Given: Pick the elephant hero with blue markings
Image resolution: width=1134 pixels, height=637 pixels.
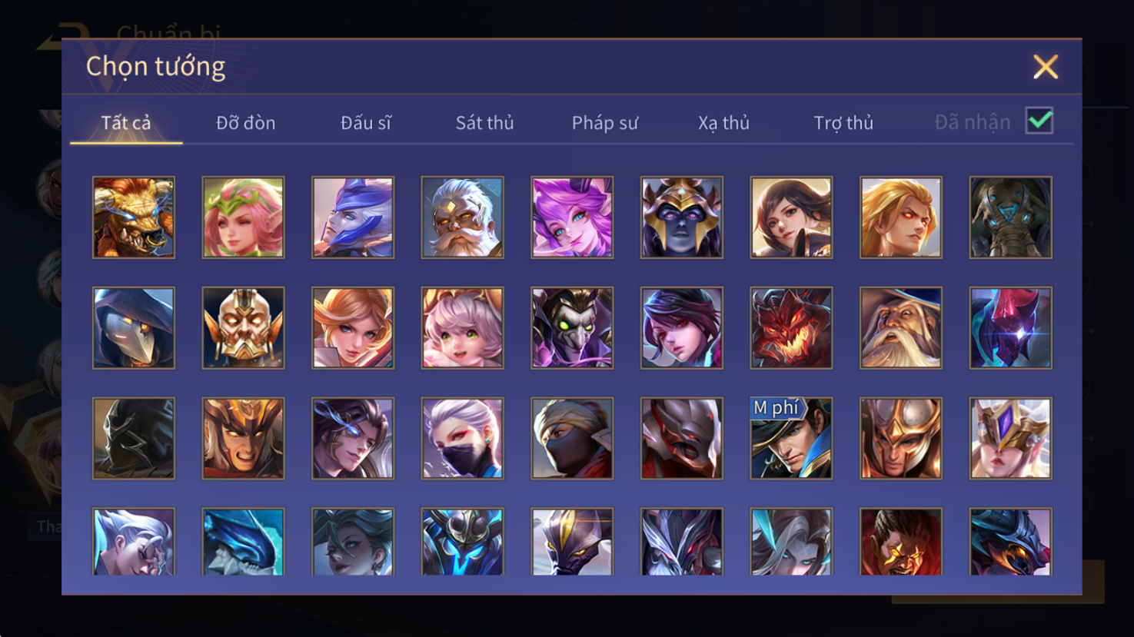Looking at the screenshot, I should 1010,217.
